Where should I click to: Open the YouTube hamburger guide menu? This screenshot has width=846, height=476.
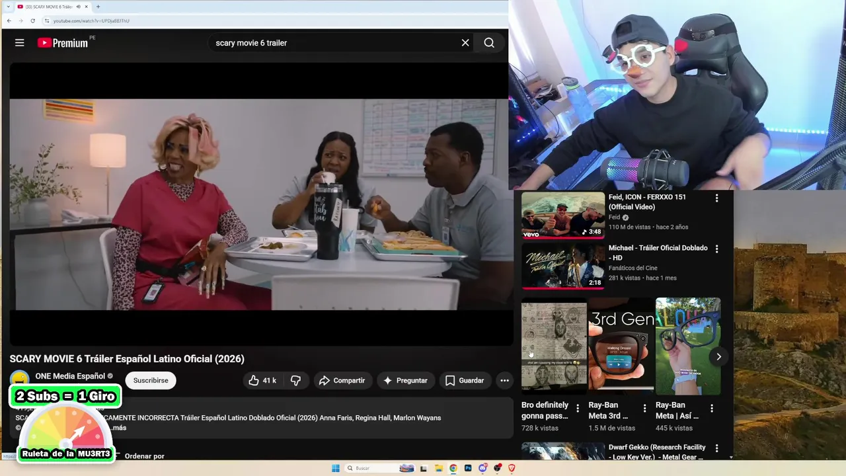[20, 43]
